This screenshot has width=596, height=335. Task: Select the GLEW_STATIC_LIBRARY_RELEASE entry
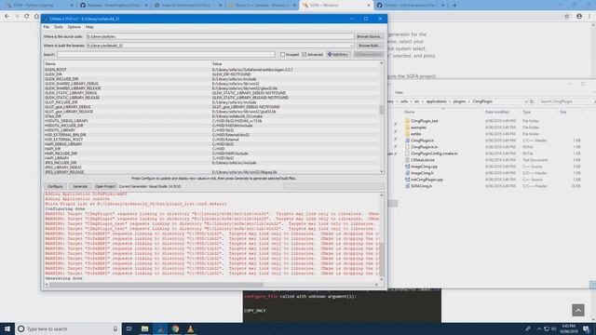tap(72, 98)
